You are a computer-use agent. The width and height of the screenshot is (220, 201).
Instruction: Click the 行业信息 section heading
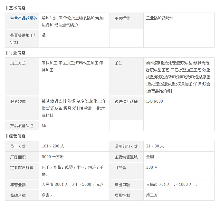(17, 53)
